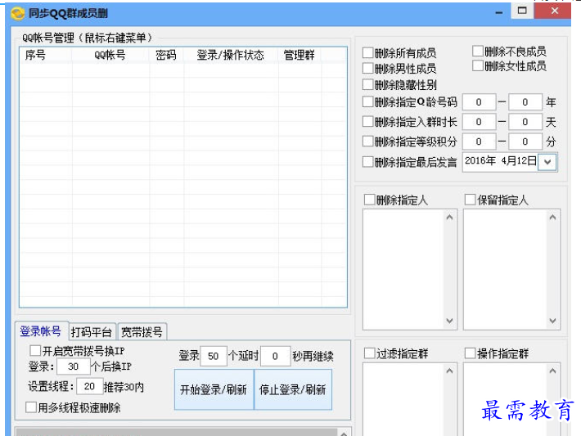The width and height of the screenshot is (581, 436).
Task: Click 开始登录/刷新 button
Action: click(x=214, y=389)
